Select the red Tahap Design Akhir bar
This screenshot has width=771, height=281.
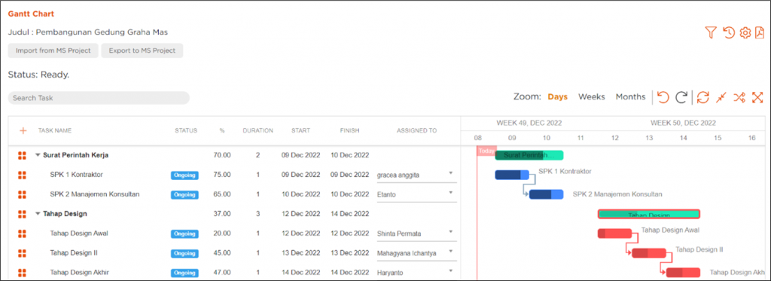pos(683,273)
